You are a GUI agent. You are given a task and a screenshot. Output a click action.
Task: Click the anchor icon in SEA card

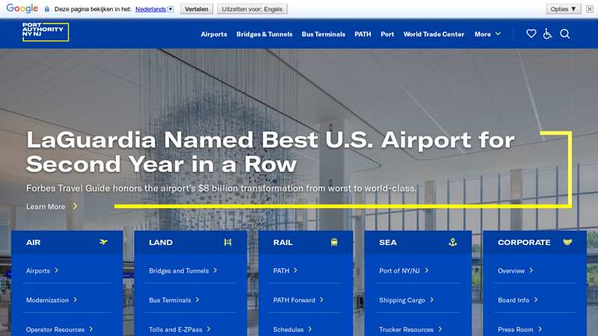[453, 242]
